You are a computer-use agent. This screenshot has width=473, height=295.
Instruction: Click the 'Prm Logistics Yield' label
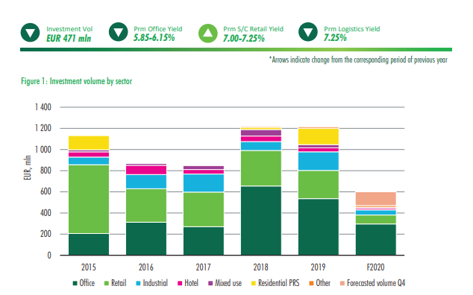pos(351,29)
